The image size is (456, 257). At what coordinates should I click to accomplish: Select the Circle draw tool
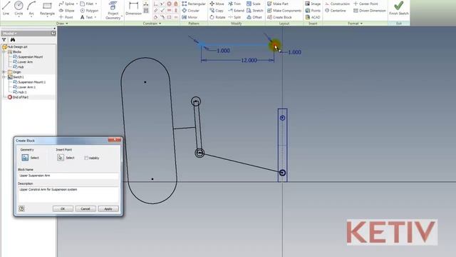[19, 8]
